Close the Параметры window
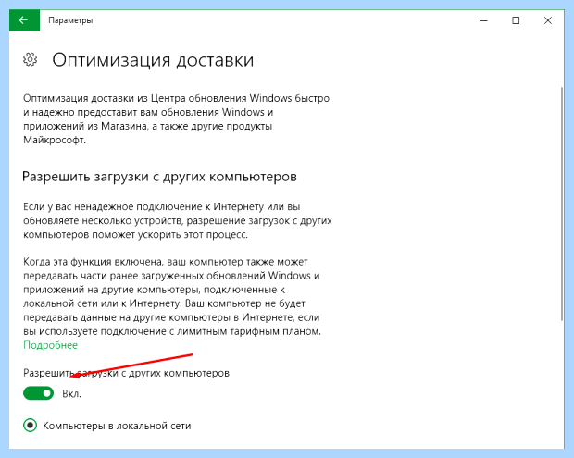 (548, 20)
